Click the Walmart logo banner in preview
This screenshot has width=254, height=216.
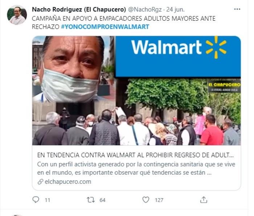coord(178,56)
